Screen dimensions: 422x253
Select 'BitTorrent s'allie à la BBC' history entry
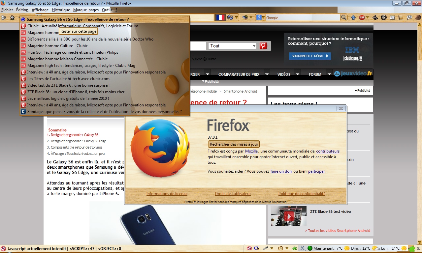click(105, 39)
